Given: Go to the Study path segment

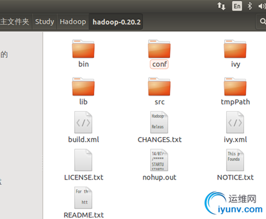Looking at the screenshot, I should (45, 21).
